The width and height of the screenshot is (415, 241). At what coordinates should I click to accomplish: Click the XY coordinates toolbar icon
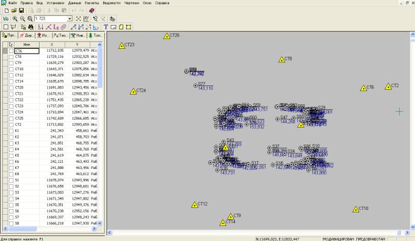click(x=86, y=19)
